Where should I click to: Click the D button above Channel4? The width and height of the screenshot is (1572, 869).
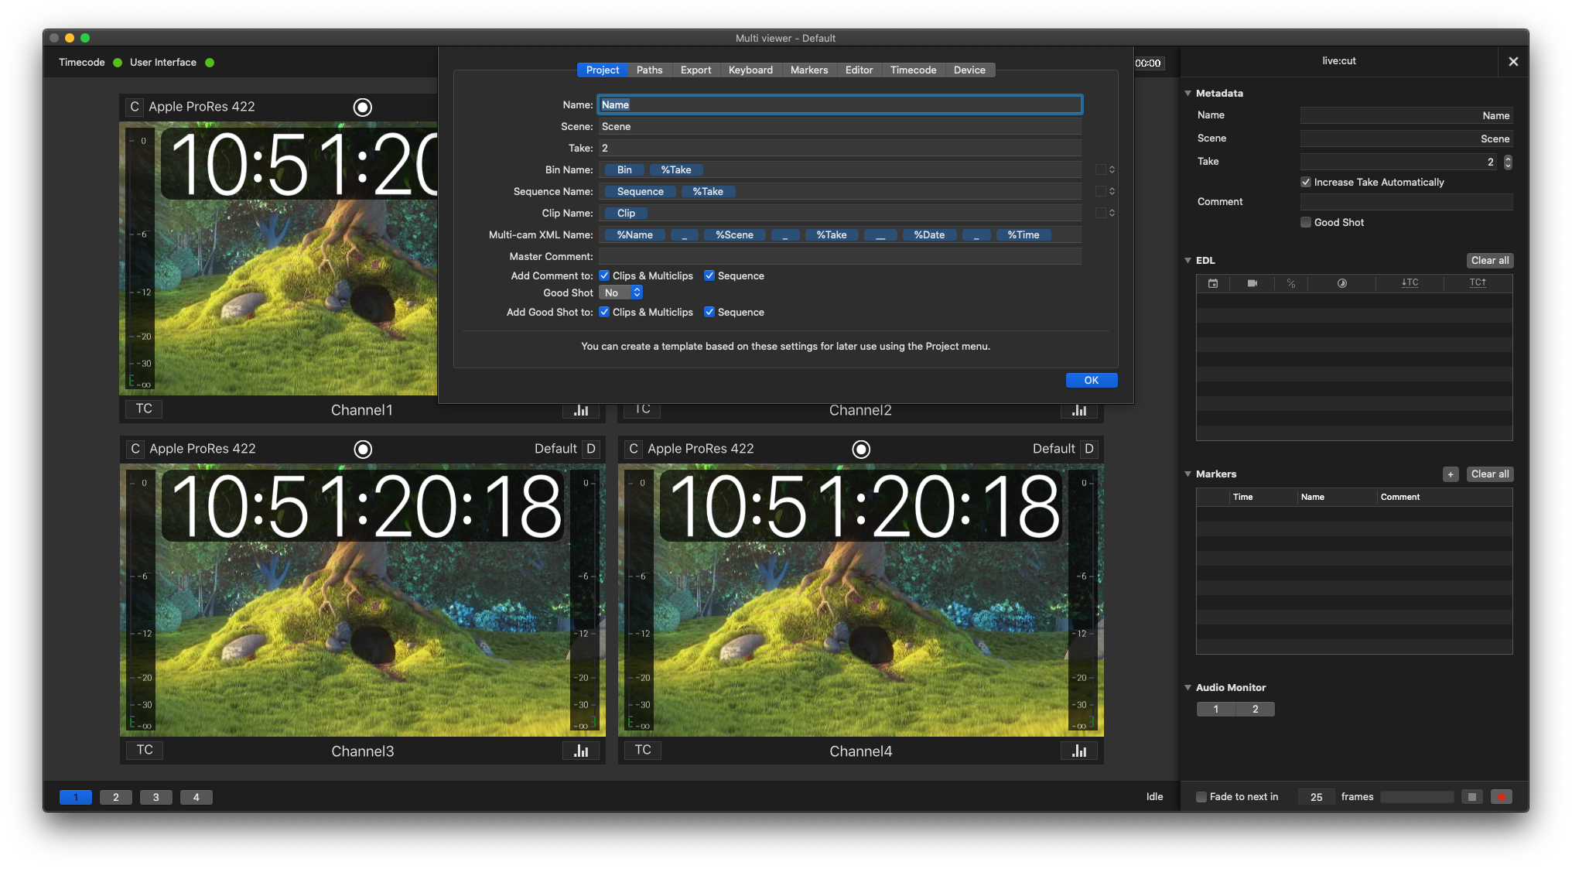coord(1089,449)
